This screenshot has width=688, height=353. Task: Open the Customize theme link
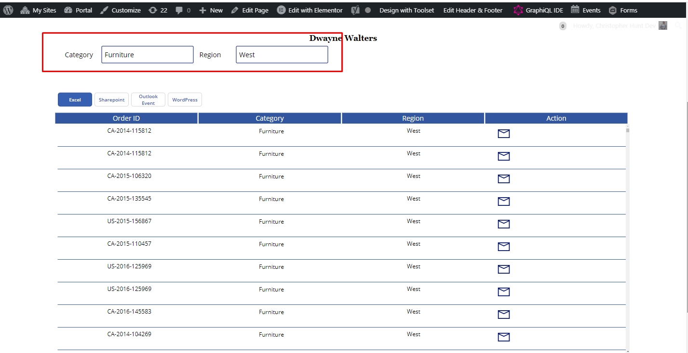pos(121,10)
